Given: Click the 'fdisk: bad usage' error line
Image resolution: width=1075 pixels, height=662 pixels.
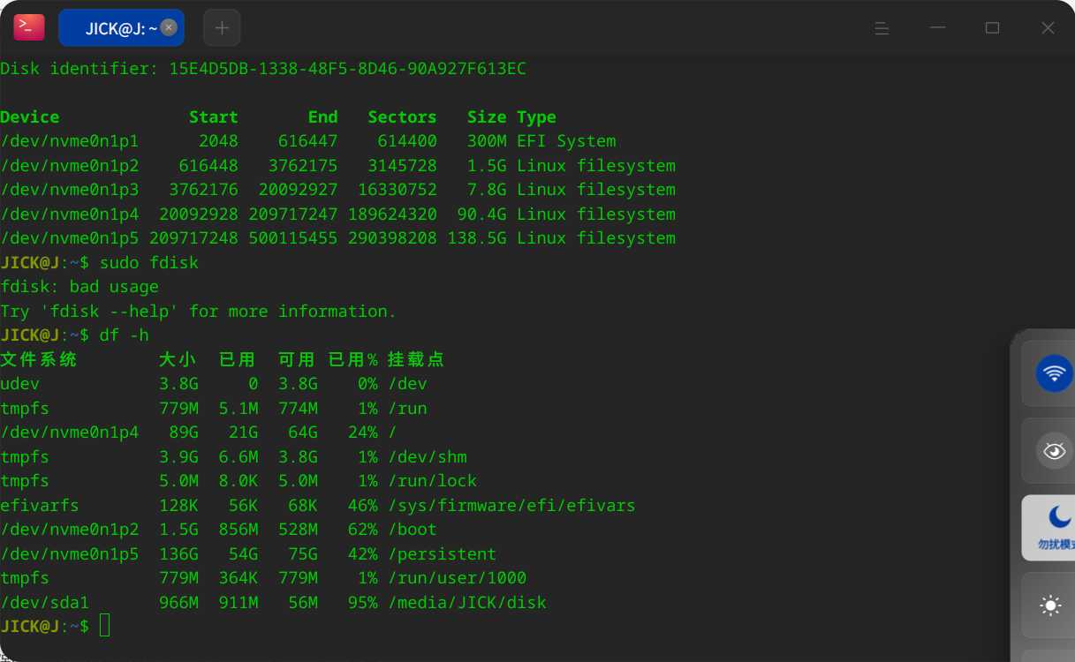Looking at the screenshot, I should [x=79, y=287].
